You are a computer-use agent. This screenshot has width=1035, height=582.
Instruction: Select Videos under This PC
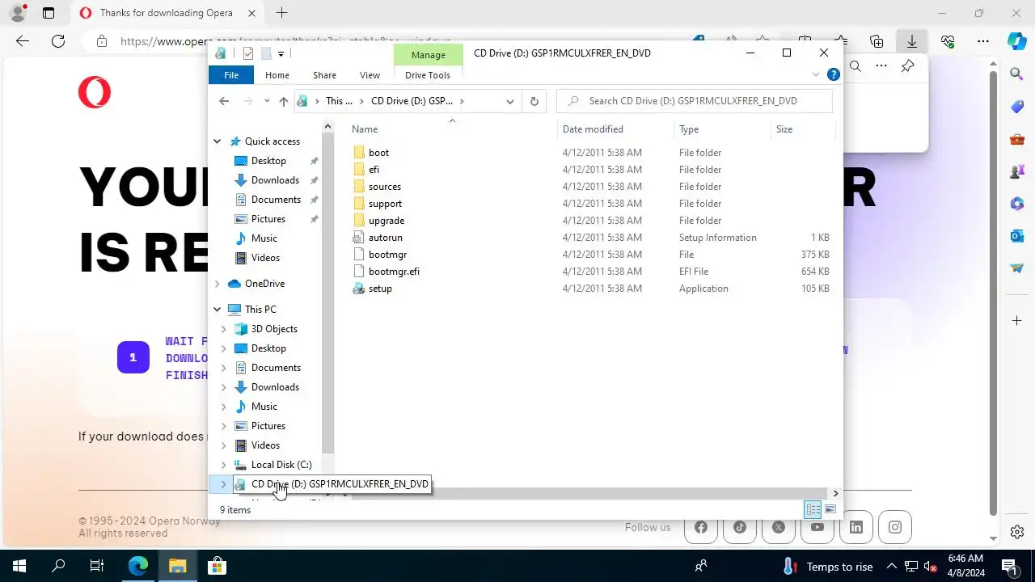(x=265, y=445)
